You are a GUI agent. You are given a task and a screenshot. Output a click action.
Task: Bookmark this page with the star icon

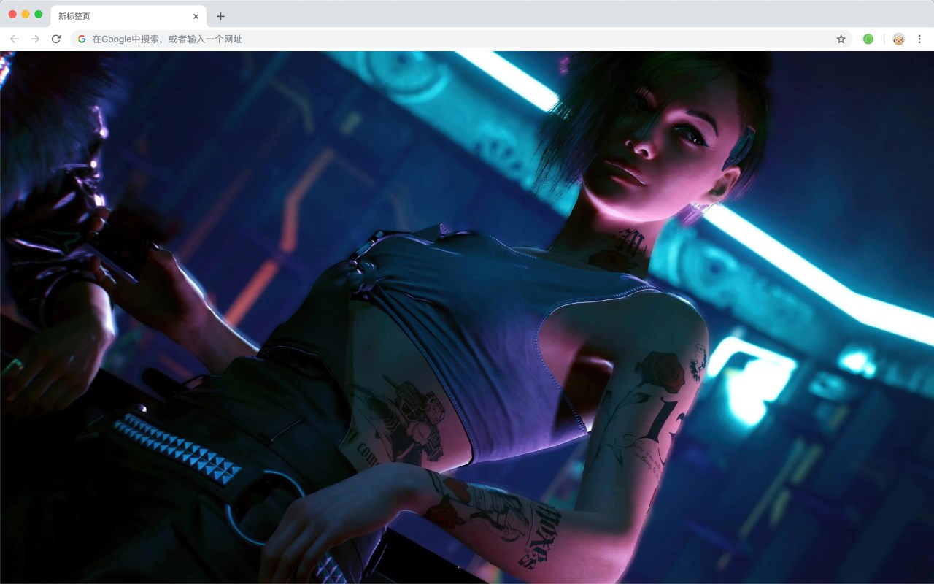(841, 39)
